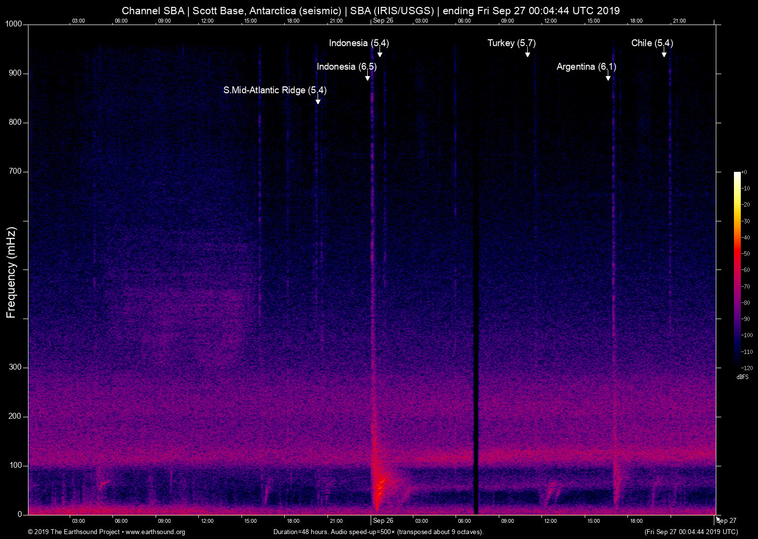The width and height of the screenshot is (758, 539).
Task: Click the 100 mHz frequency tick label
Action: click(16, 465)
